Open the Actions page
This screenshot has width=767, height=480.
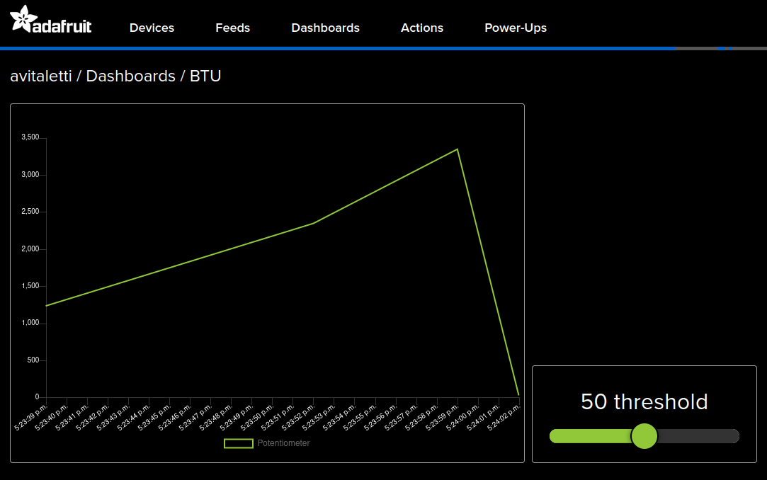pyautogui.click(x=421, y=28)
